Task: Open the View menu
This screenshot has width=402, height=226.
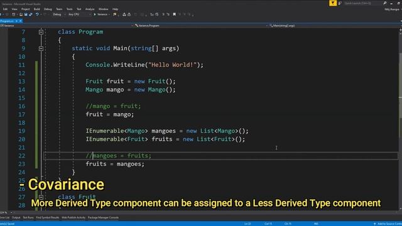Action: 14,9
